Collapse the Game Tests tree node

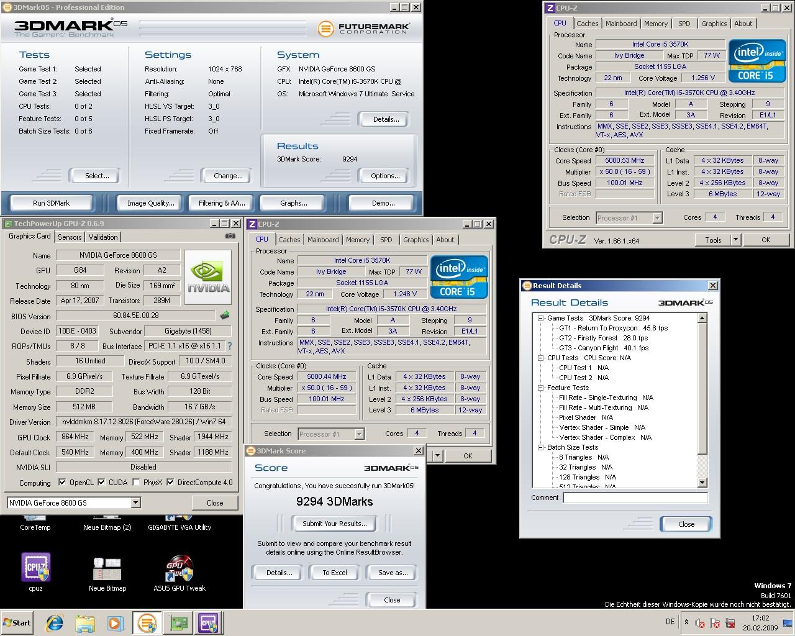541,318
